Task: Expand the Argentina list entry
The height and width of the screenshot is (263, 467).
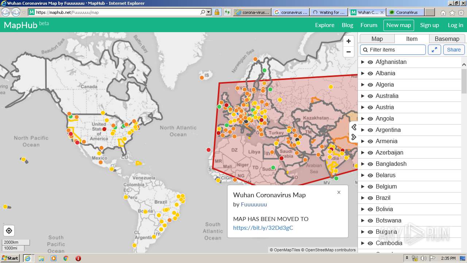Action: pyautogui.click(x=363, y=130)
